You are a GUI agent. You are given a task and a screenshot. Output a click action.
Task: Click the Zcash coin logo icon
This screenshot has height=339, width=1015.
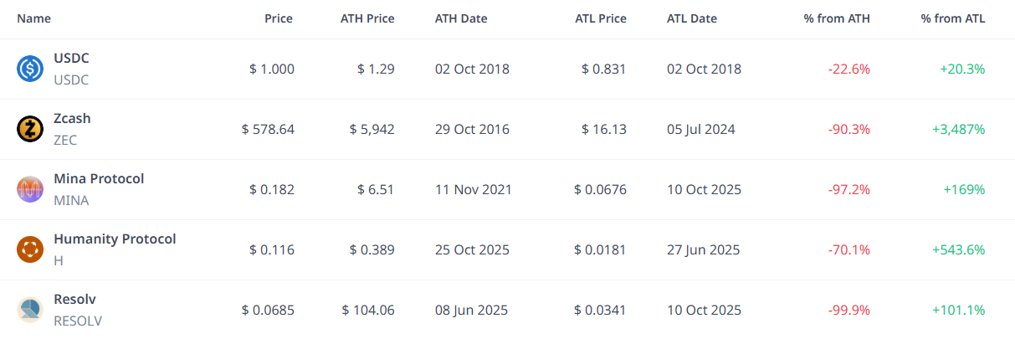click(x=30, y=129)
